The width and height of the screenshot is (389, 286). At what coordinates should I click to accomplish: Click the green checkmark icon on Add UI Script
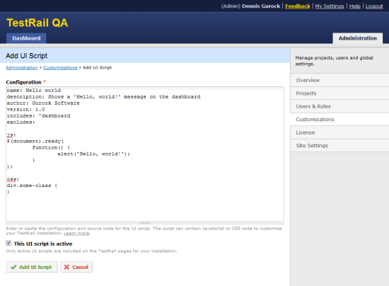pyautogui.click(x=13, y=267)
